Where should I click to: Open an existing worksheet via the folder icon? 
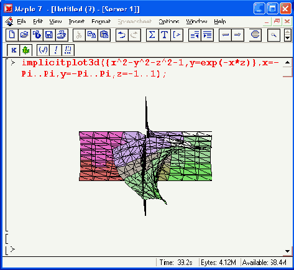pos(24,35)
